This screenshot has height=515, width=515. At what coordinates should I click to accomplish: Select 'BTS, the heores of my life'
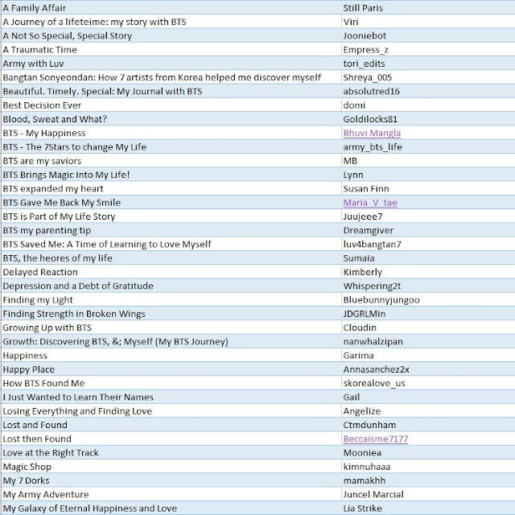tap(171, 258)
